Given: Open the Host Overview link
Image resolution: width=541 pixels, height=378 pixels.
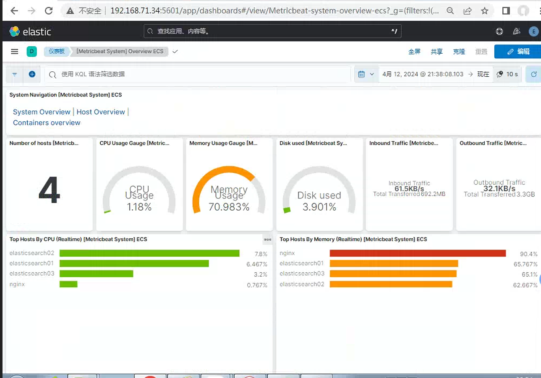Looking at the screenshot, I should click(101, 112).
